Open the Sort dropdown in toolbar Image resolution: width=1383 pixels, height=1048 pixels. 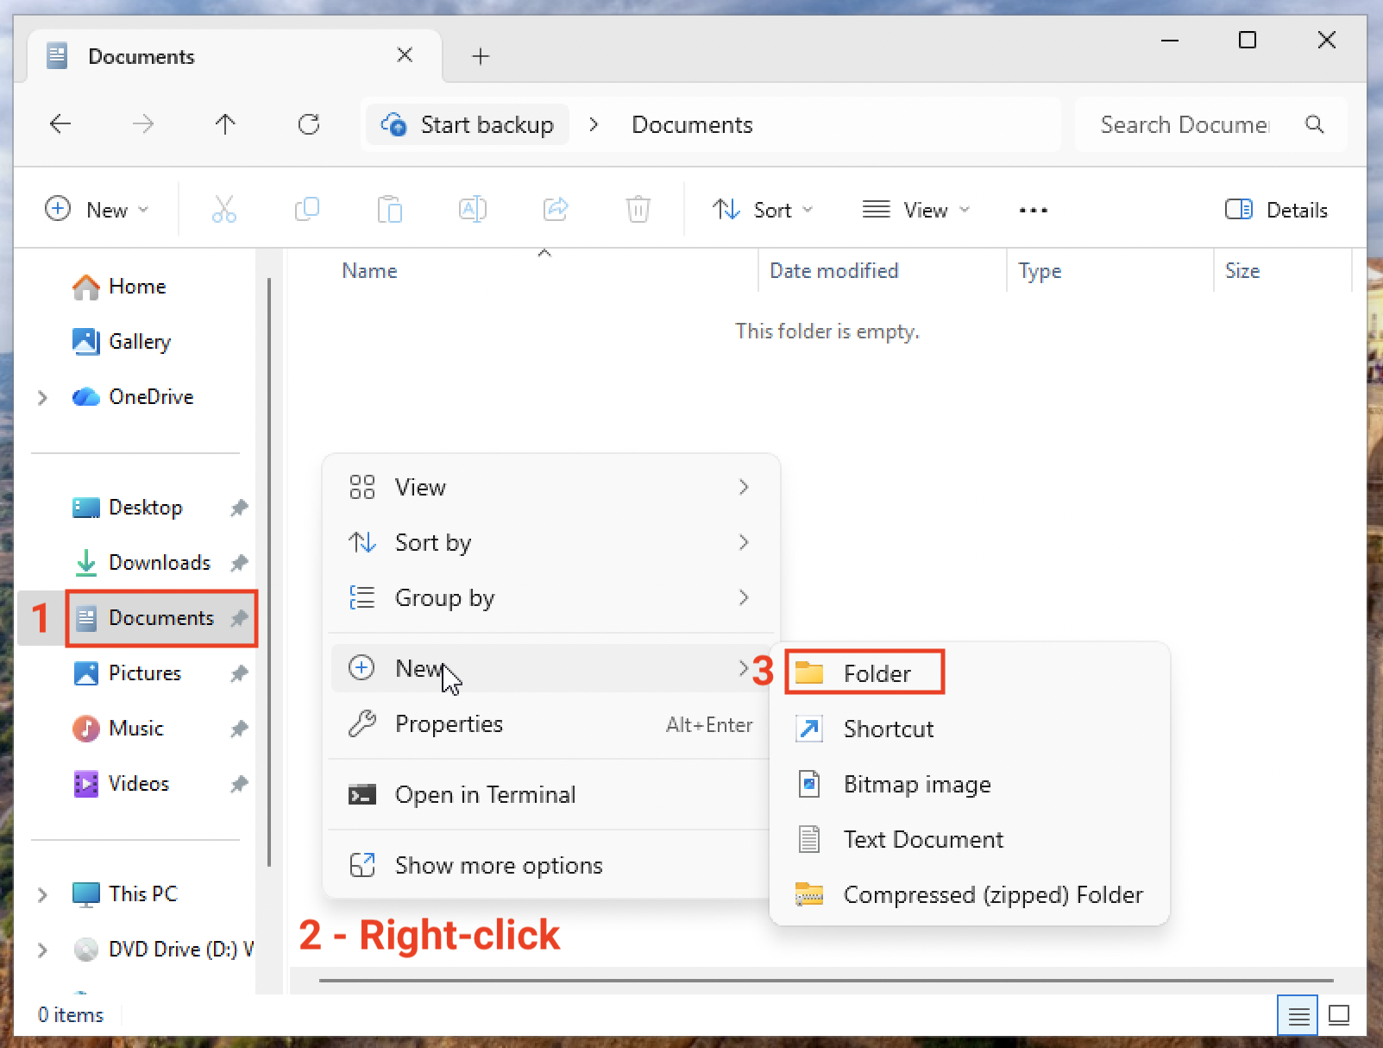pos(763,210)
